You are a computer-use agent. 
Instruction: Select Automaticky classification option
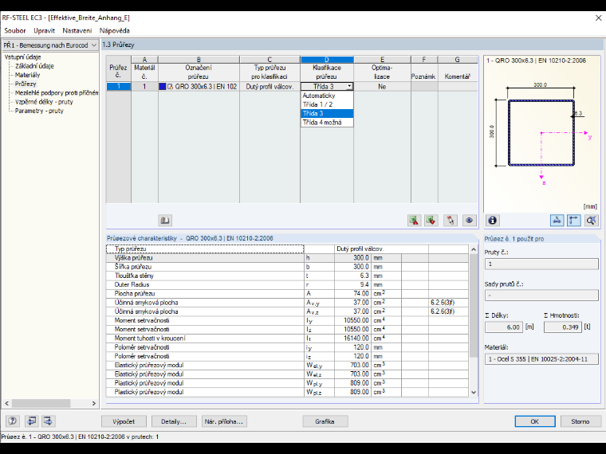click(x=327, y=96)
